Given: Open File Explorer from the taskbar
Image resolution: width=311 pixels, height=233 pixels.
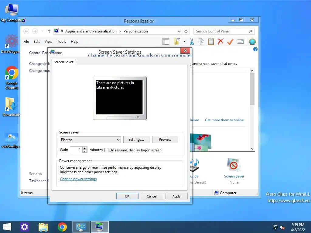Looking at the screenshot, I should [x=43, y=227].
